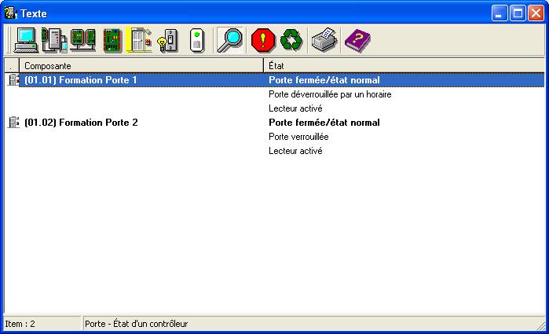Viewport: 549px width, 334px height.
Task: Click 'Lecteur activé' under Formation Porte 1
Action: click(295, 108)
